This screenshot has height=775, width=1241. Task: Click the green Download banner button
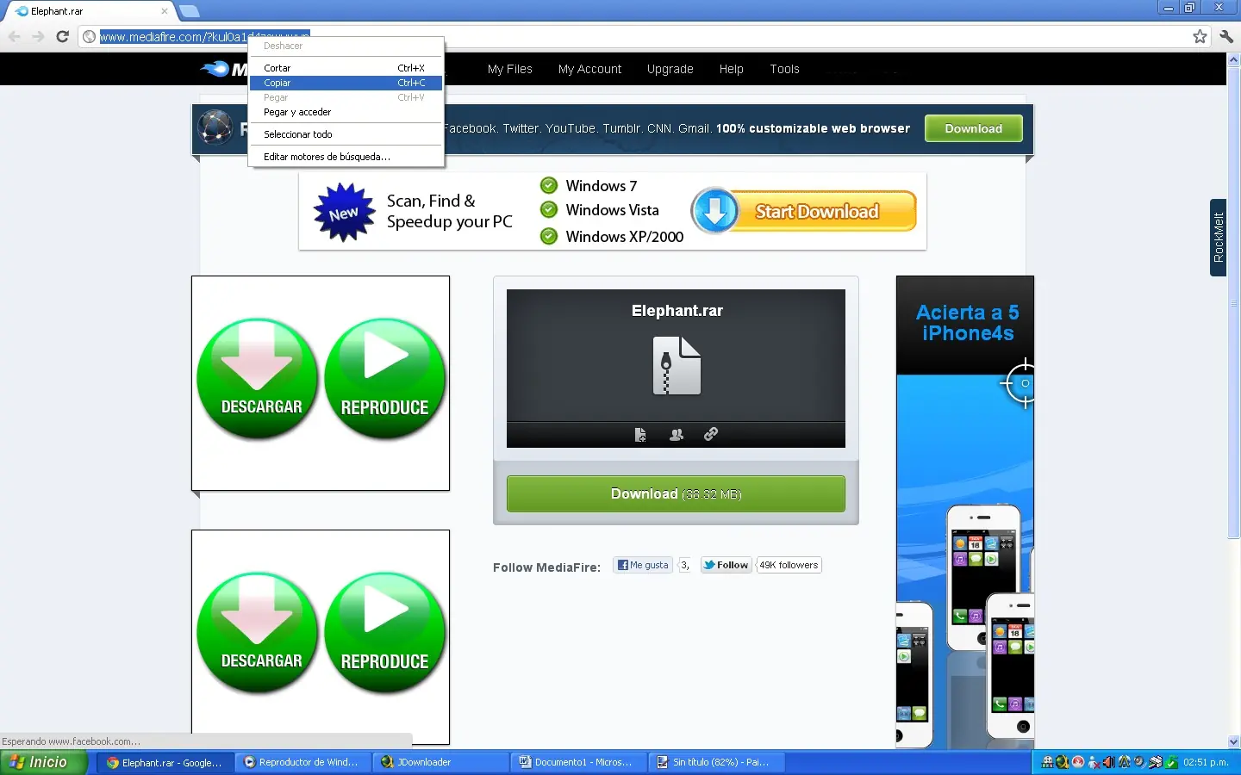973,128
